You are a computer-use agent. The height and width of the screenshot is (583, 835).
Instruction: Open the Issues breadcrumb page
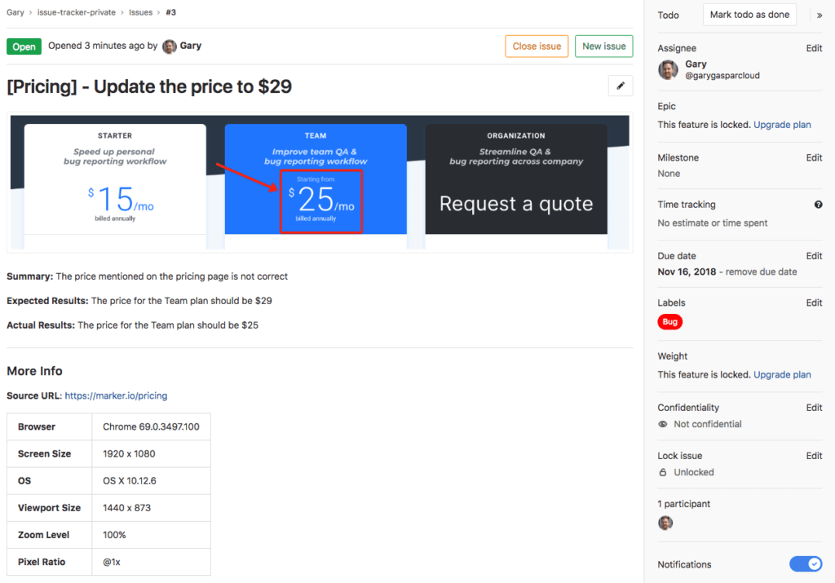click(x=140, y=11)
